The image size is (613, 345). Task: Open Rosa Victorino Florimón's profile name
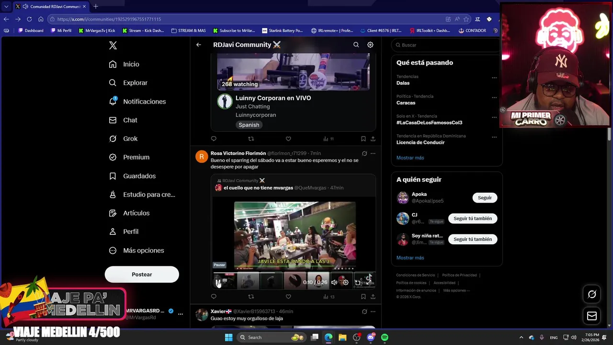click(x=238, y=153)
